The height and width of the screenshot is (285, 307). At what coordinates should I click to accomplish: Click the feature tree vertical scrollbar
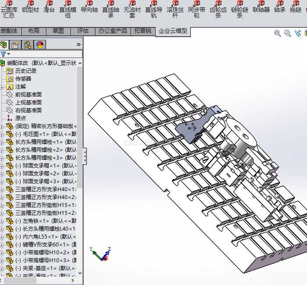79,132
